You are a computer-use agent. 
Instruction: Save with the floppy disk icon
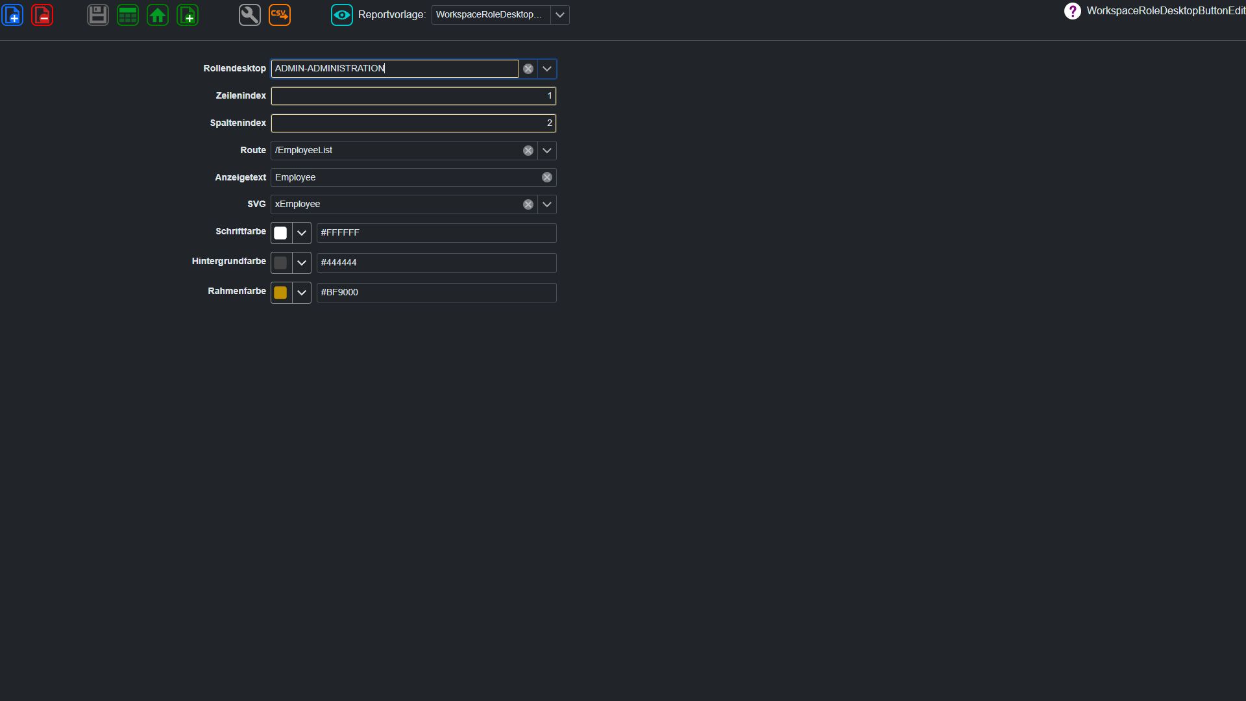[x=98, y=15]
